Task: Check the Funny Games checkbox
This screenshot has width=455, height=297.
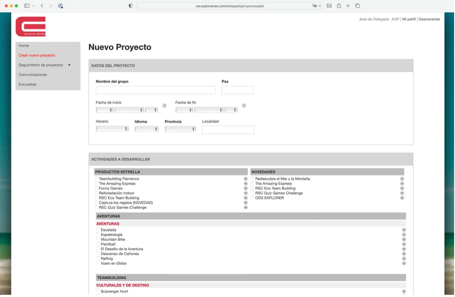Action: point(96,188)
